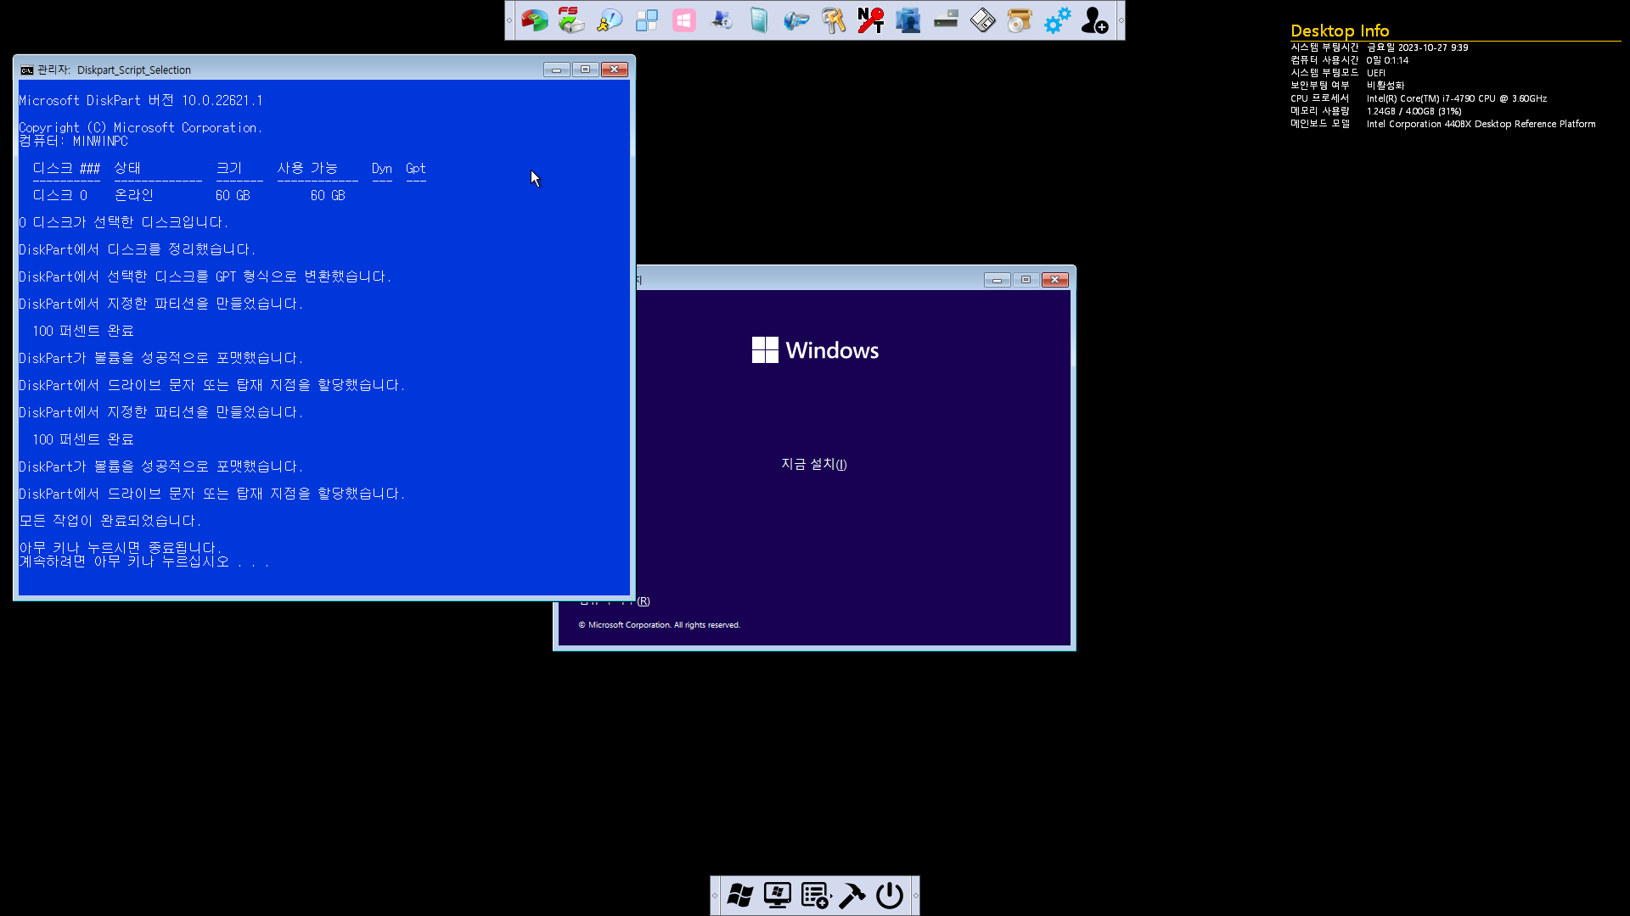Click the power button icon
1630x916 pixels.
pos(890,896)
